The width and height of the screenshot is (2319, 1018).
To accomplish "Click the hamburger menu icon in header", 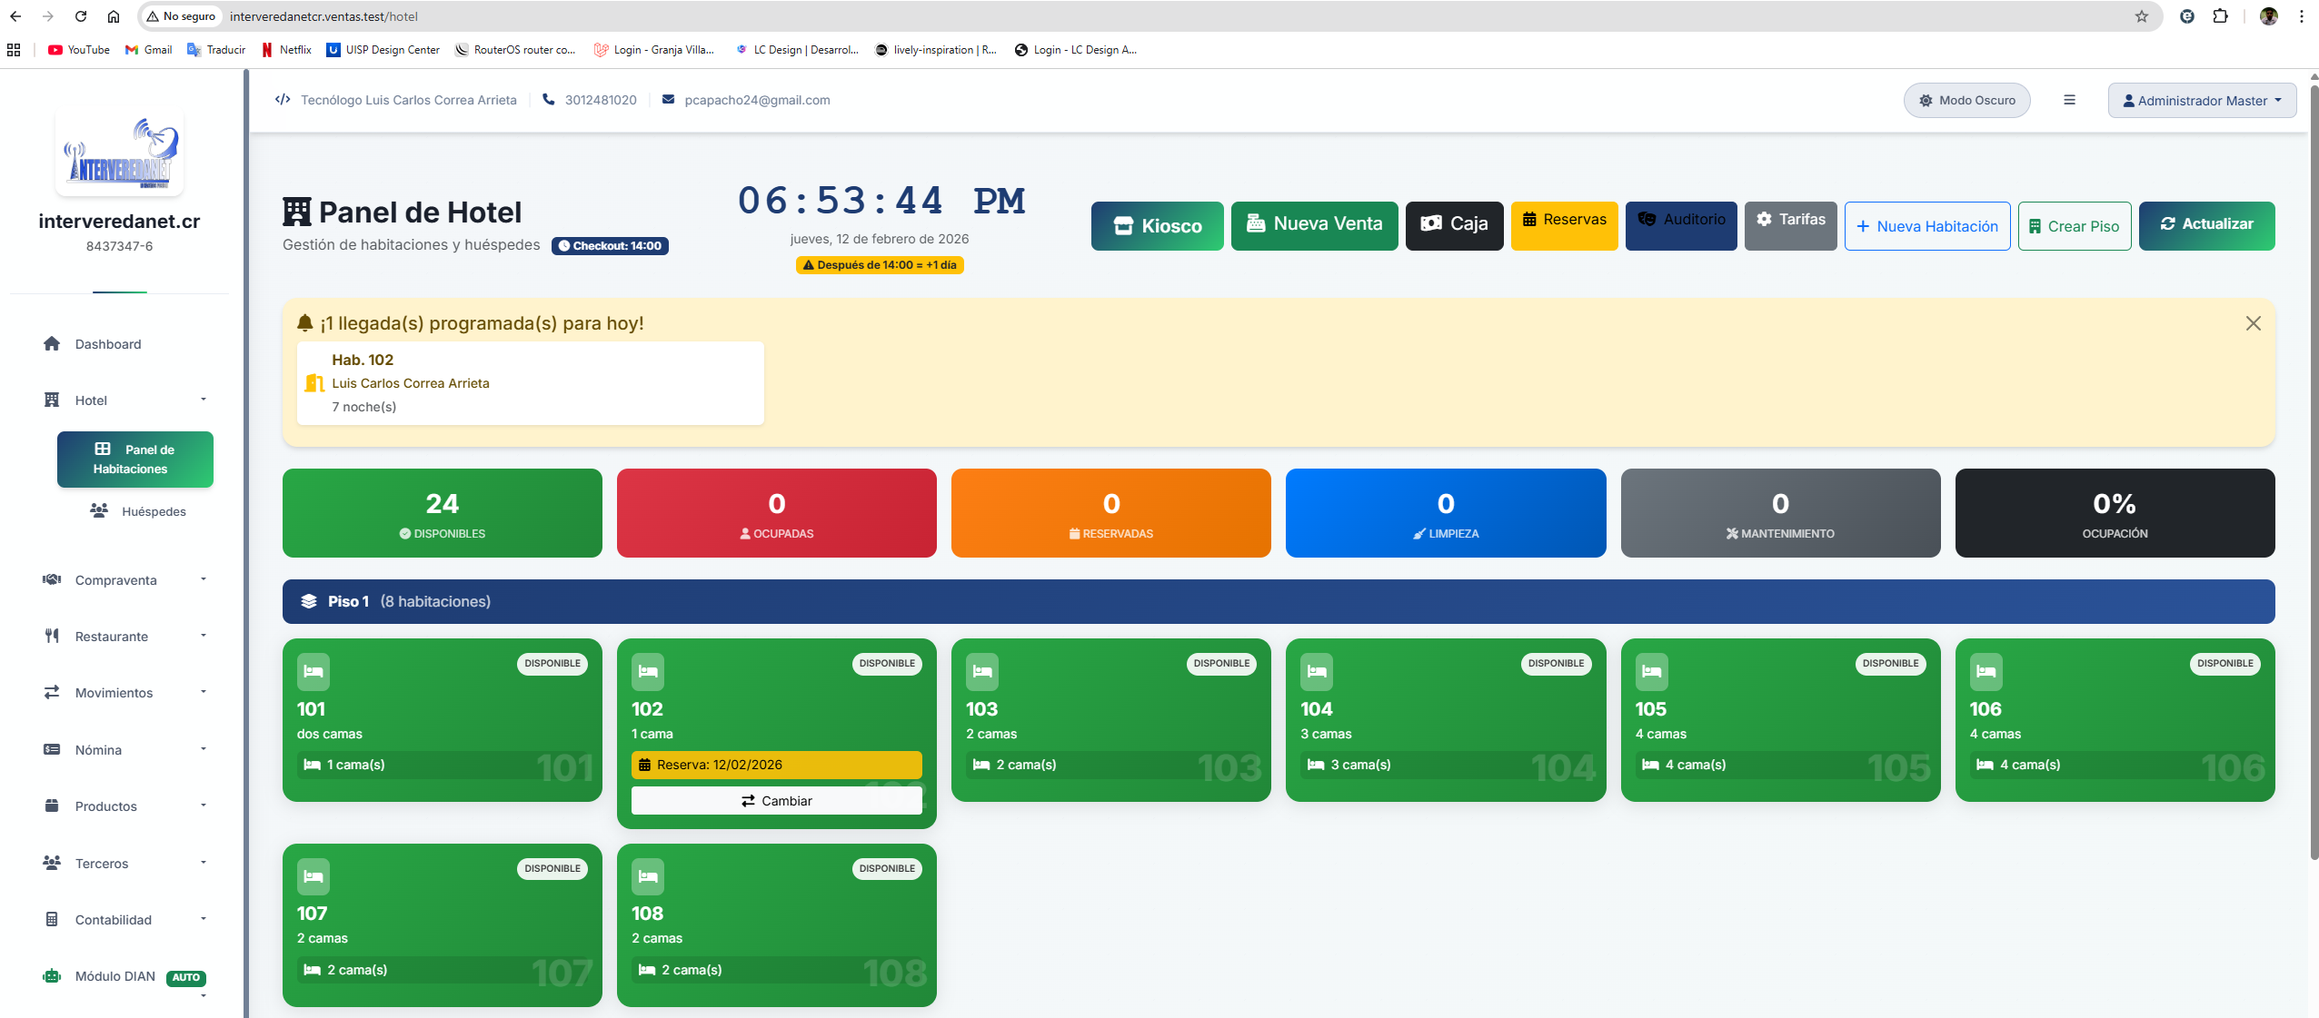I will 2069,100.
